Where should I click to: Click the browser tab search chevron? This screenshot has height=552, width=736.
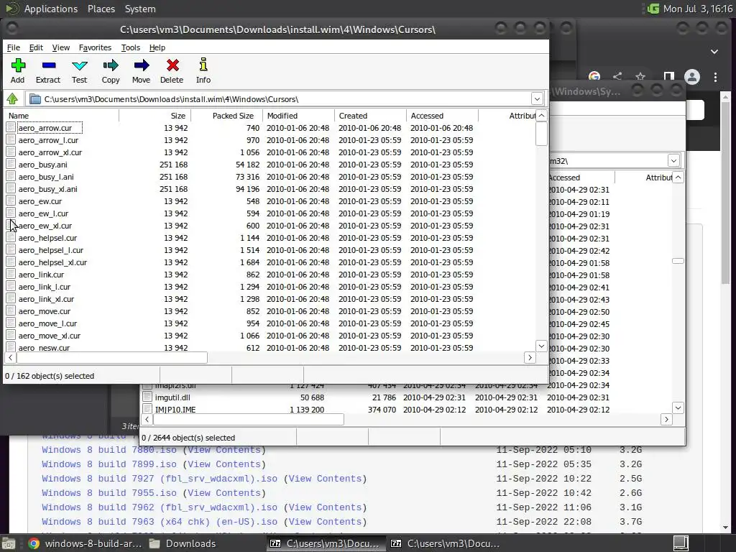point(714,52)
